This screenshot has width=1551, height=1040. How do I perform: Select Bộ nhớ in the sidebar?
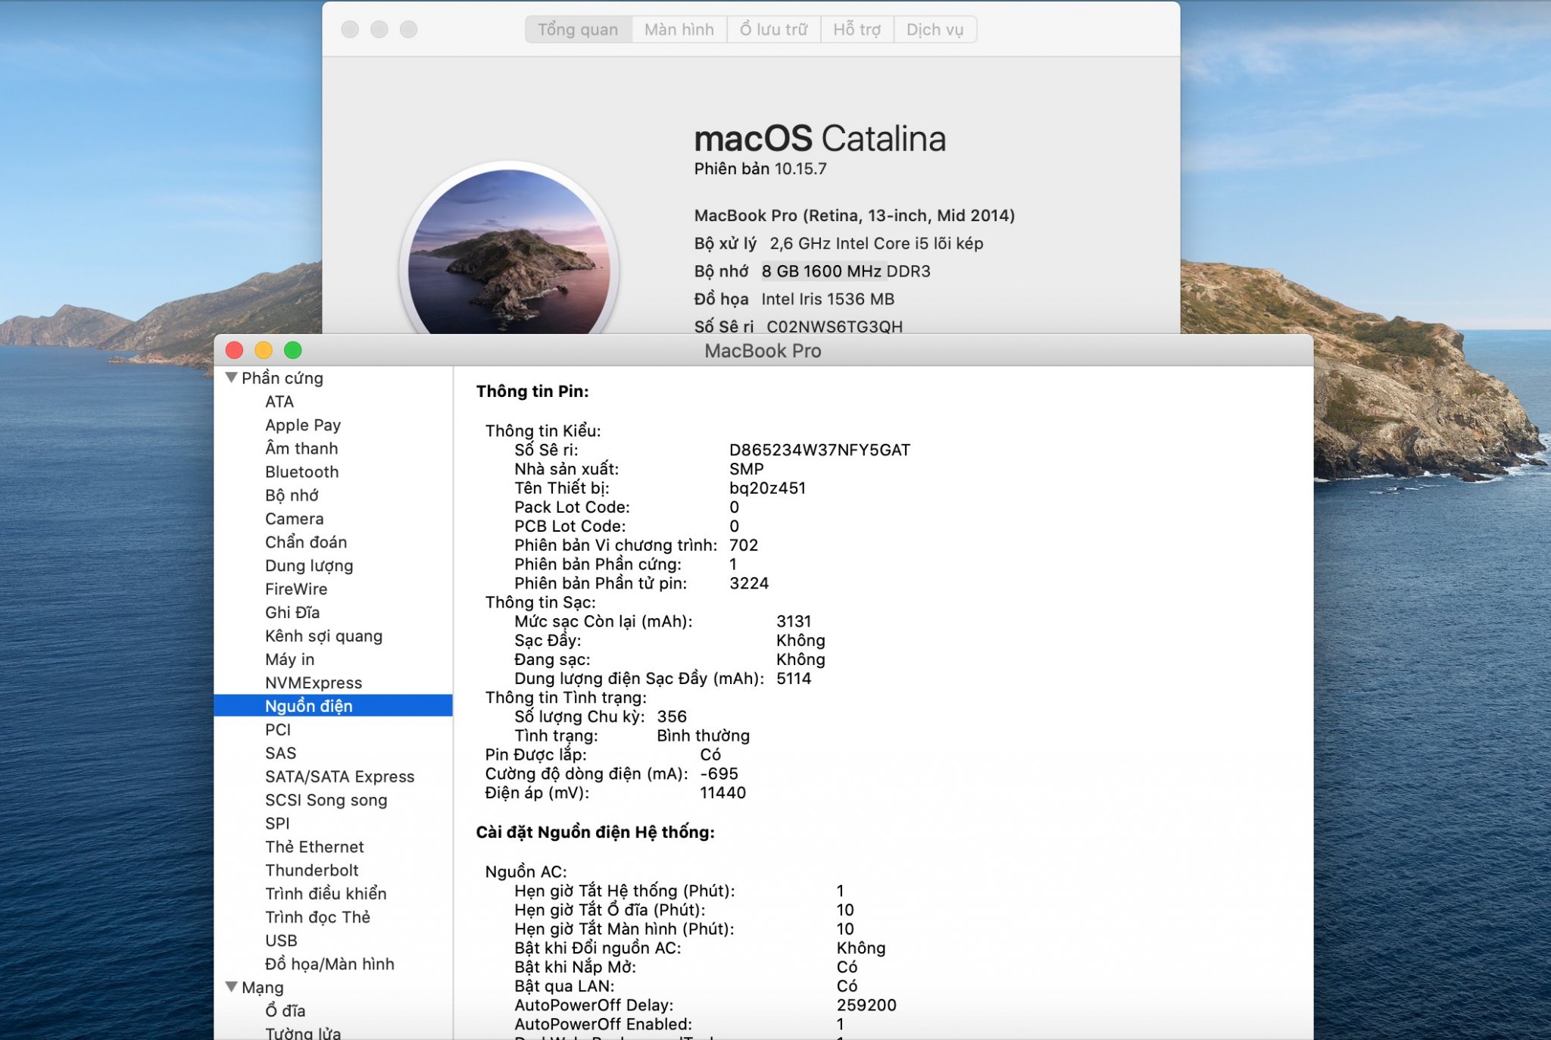pos(292,495)
